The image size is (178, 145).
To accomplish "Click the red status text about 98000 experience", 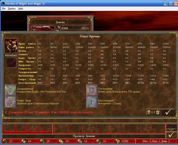I will (49, 112).
